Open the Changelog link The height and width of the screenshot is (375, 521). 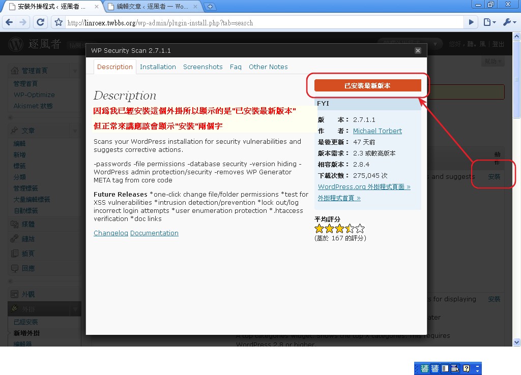[110, 233]
